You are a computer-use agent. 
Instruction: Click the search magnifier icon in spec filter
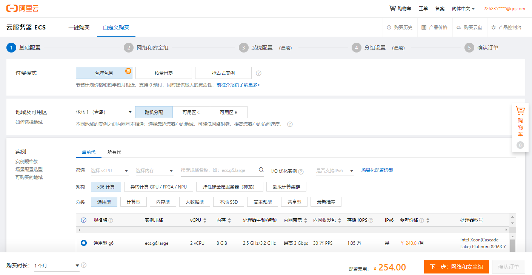tap(261, 170)
